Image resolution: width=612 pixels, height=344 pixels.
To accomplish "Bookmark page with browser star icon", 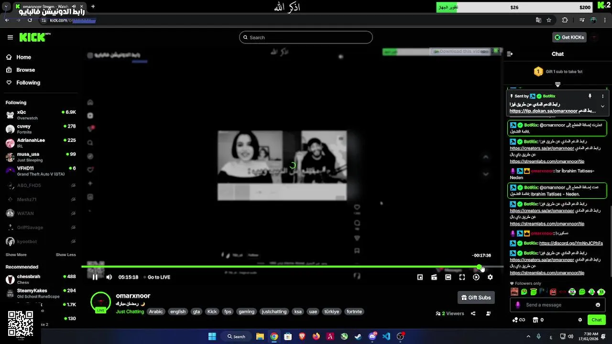I will coord(549,20).
